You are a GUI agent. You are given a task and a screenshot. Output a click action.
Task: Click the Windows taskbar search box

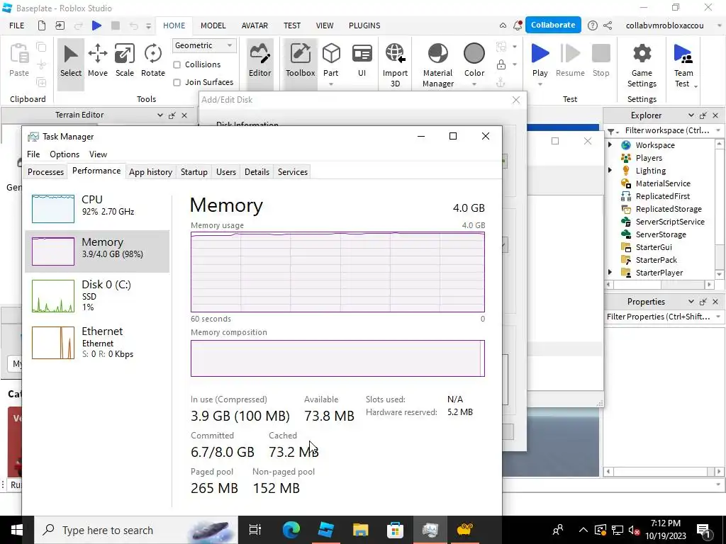coord(136,530)
